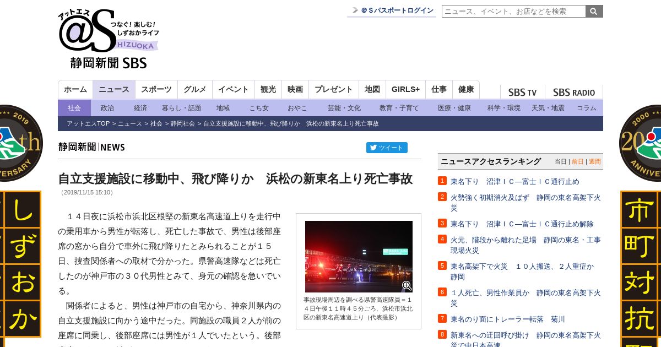Open the 経済 news subcategory
The height and width of the screenshot is (347, 661).
(x=140, y=108)
